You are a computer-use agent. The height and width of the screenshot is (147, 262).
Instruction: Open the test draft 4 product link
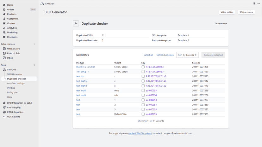pos(82,81)
